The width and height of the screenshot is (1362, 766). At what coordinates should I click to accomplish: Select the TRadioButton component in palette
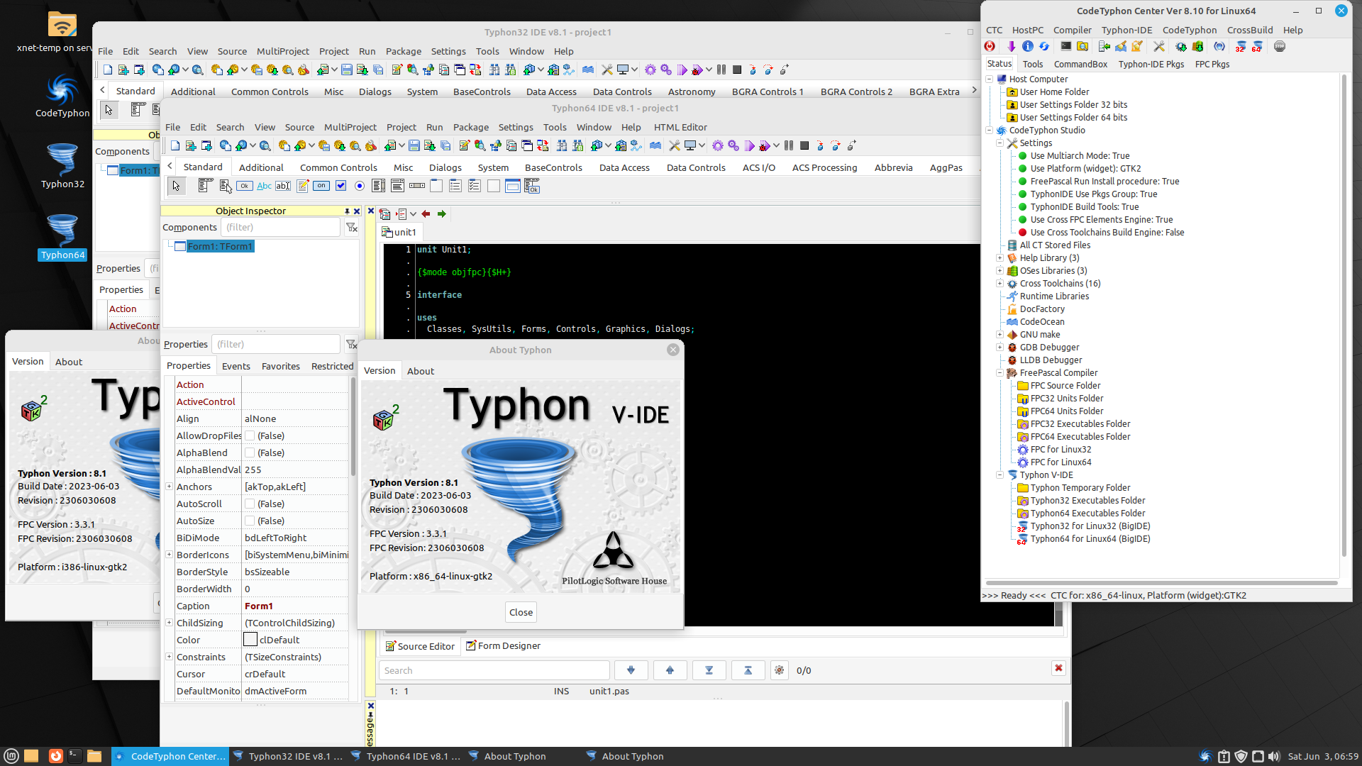360,186
